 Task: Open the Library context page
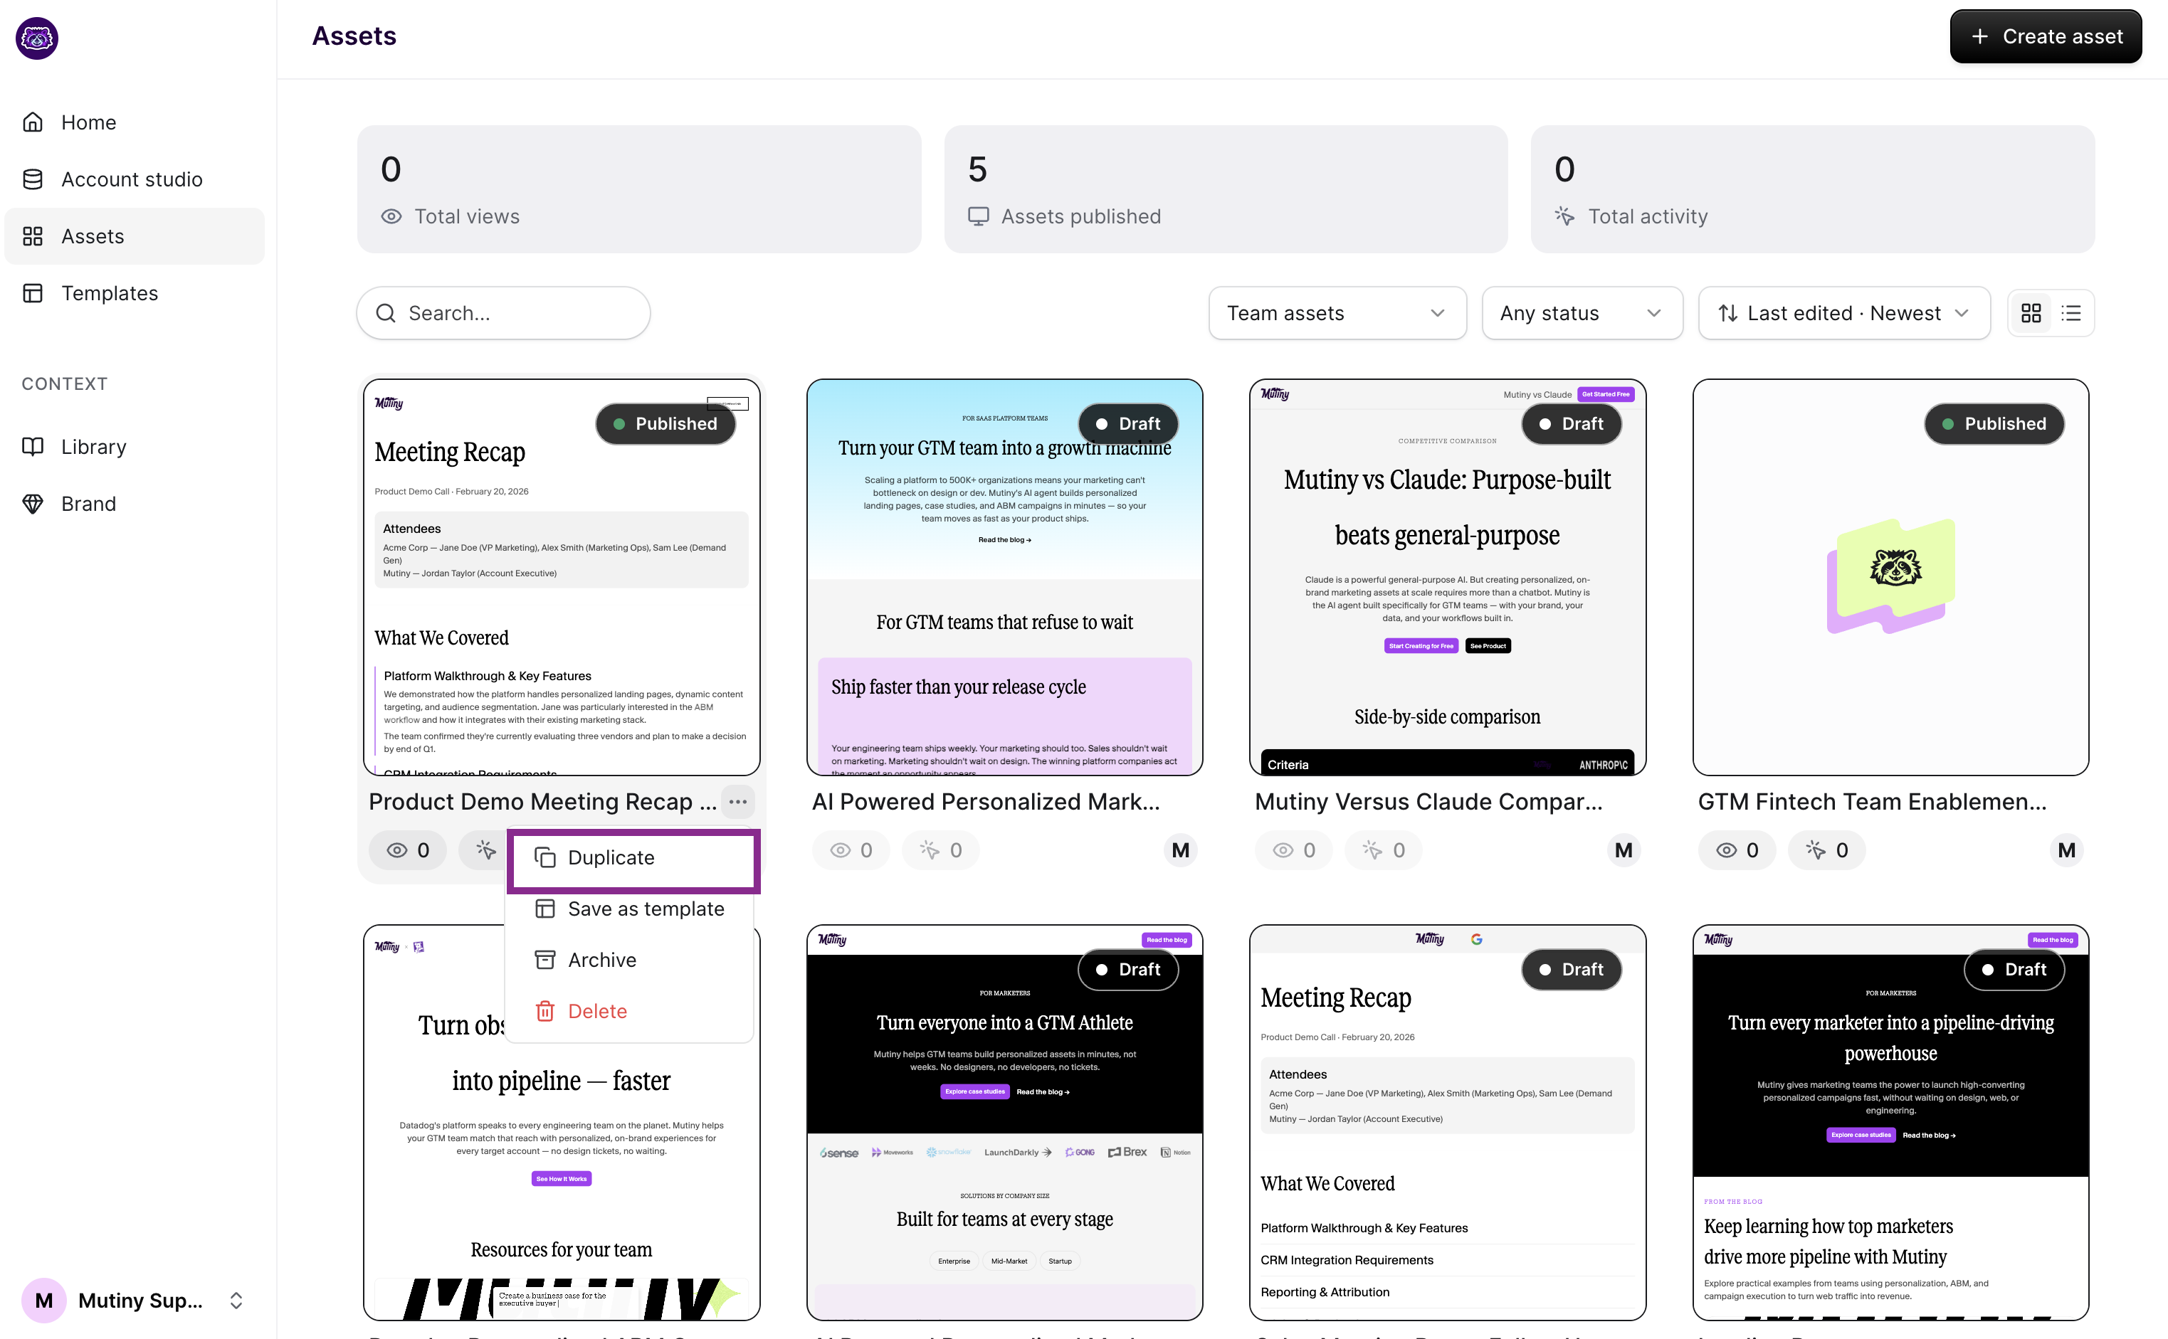click(x=134, y=446)
